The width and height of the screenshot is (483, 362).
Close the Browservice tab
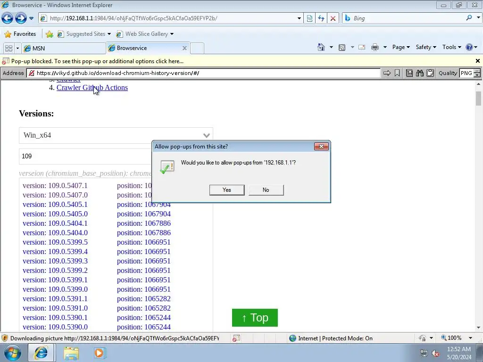tap(184, 48)
